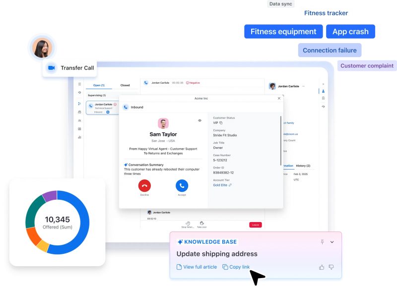Click the purple segment of the donut chart
The width and height of the screenshot is (397, 287).
coord(51,195)
